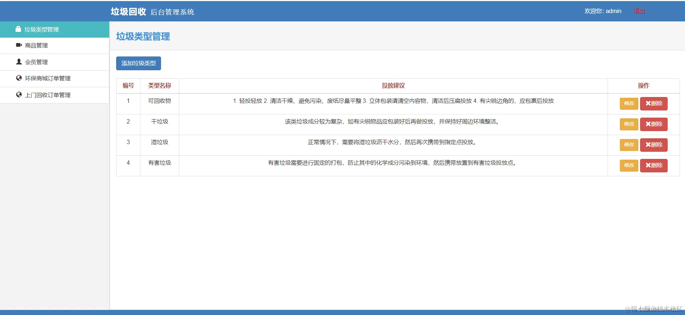Click the 垃圾回收 site title

point(128,12)
